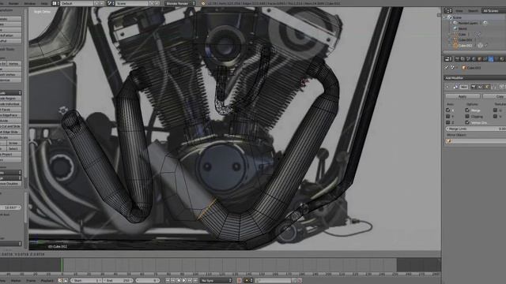Expand the Cube.001 object in outliner
Image resolution: width=506 pixels, height=284 pixels.
pos(451,40)
